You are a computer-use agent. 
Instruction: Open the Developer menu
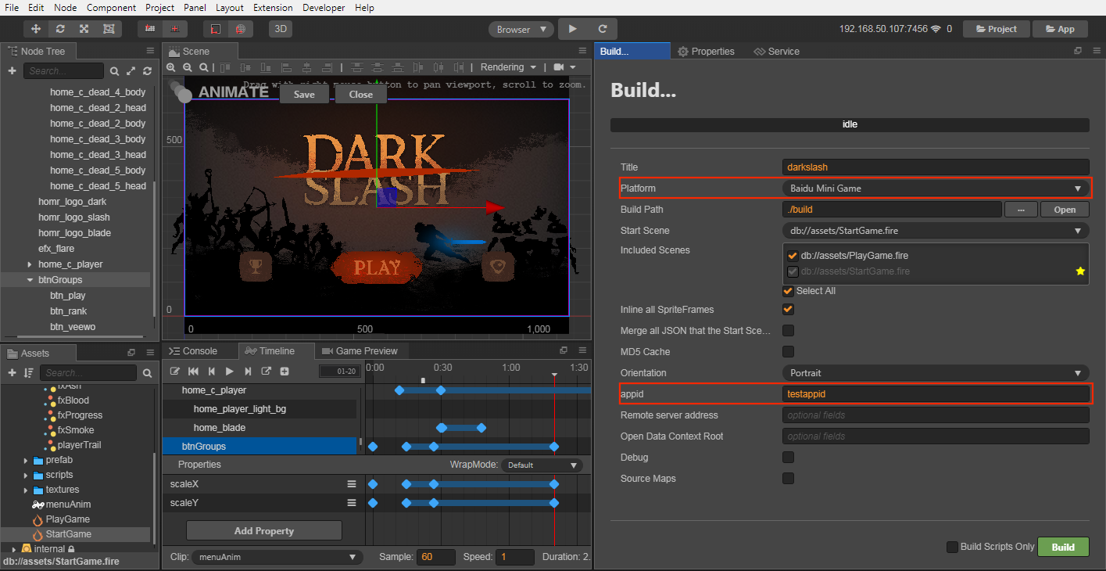point(324,8)
